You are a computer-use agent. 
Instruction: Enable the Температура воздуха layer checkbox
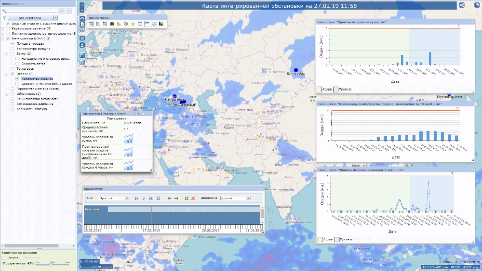point(12,49)
